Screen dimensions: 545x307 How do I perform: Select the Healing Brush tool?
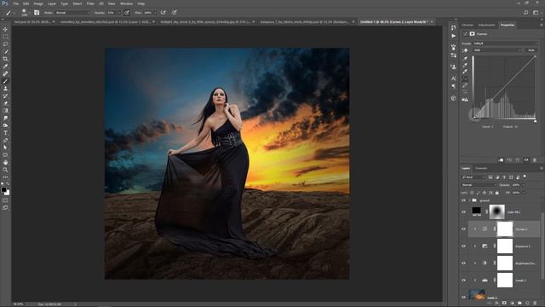(5, 73)
